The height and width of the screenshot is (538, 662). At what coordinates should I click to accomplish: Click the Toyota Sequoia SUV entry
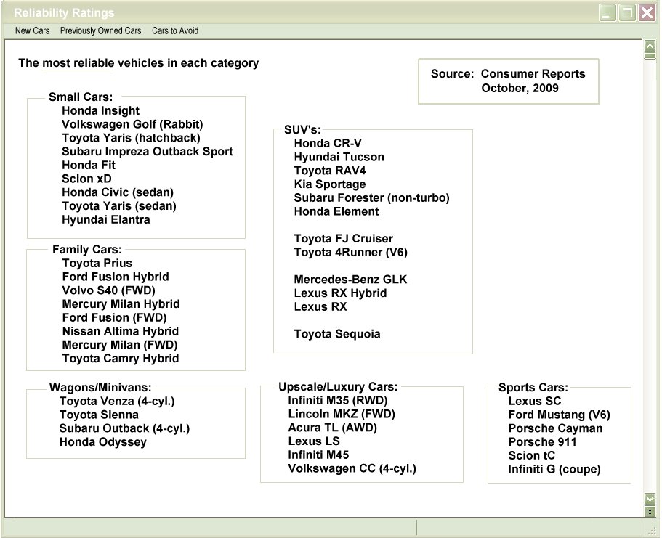[x=336, y=334]
